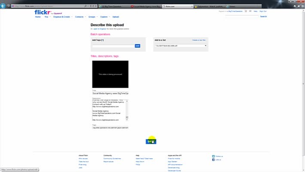Click the header icon left of the mail icon
This screenshot has height=172, width=305.
point(246,11)
